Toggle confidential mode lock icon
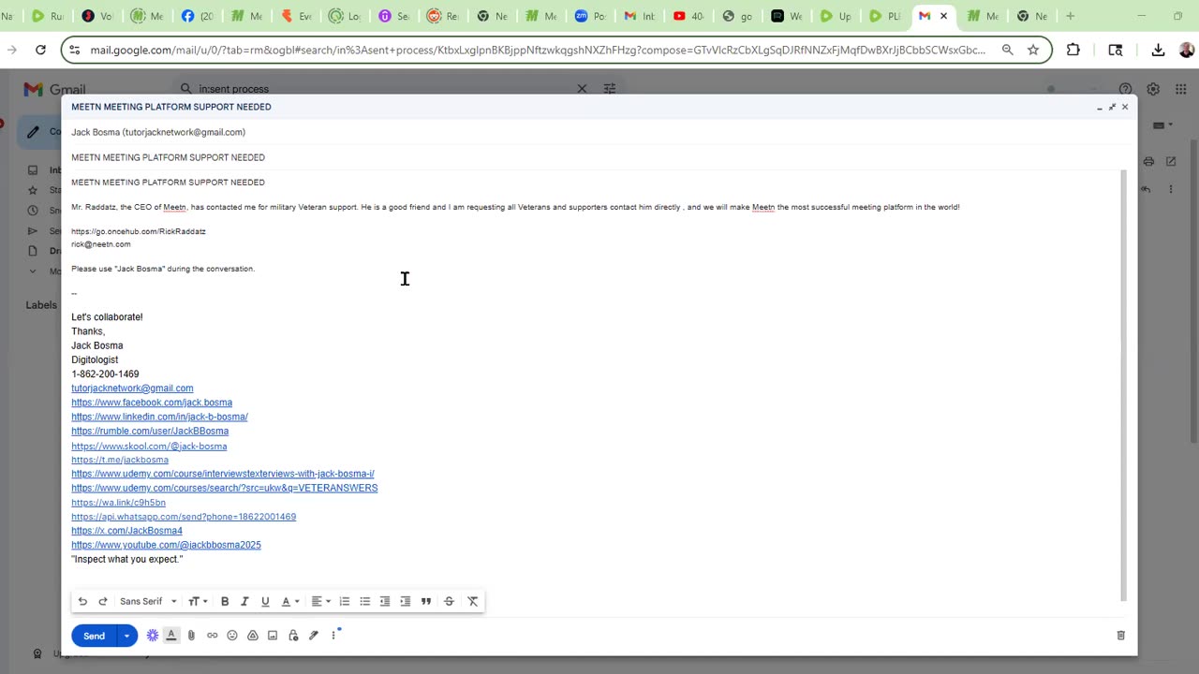 coord(293,636)
